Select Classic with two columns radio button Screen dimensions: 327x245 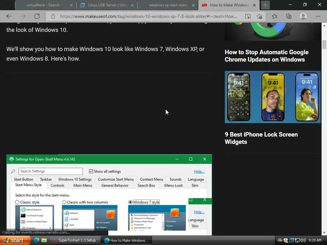[64, 202]
